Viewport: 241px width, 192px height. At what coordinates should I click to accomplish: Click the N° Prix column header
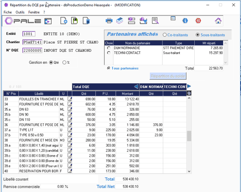(x=11, y=94)
